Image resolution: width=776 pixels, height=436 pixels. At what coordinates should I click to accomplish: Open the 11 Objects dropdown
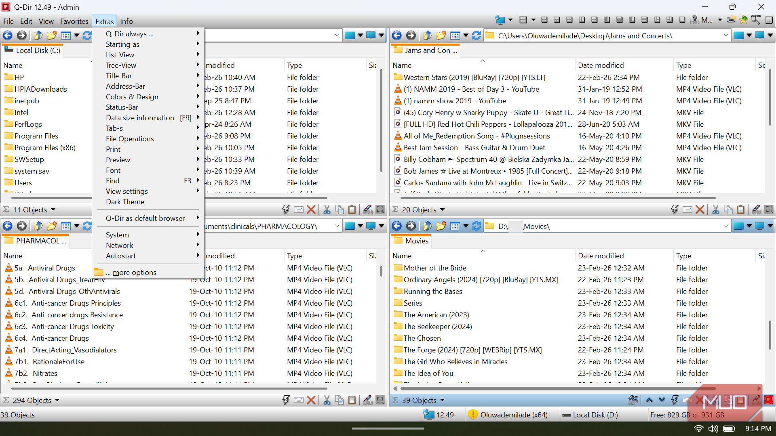click(53, 210)
